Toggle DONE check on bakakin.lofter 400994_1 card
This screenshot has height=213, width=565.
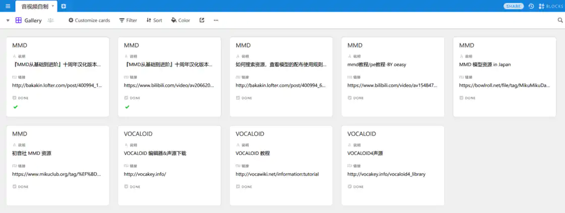point(16,107)
